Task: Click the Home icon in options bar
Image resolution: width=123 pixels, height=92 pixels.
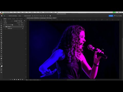Action: tap(2, 16)
